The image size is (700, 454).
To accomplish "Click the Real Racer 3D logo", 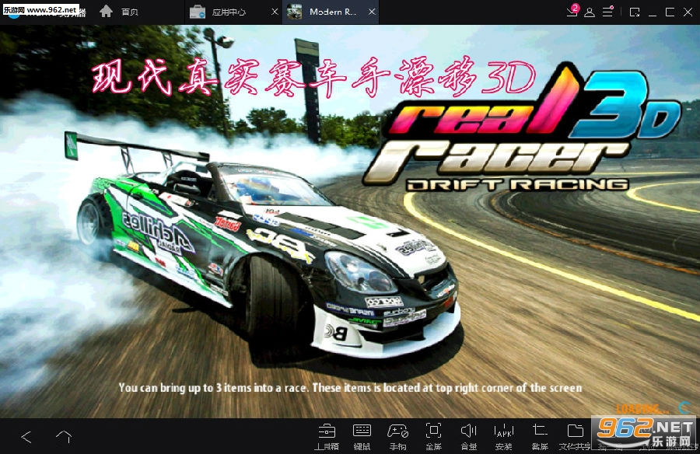I will pyautogui.click(x=523, y=130).
